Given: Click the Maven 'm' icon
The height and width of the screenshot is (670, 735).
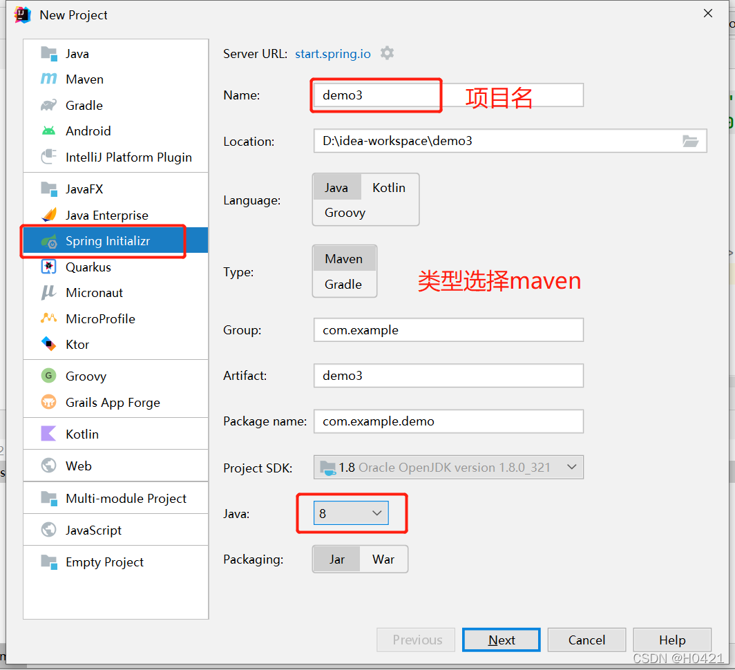Looking at the screenshot, I should point(49,79).
